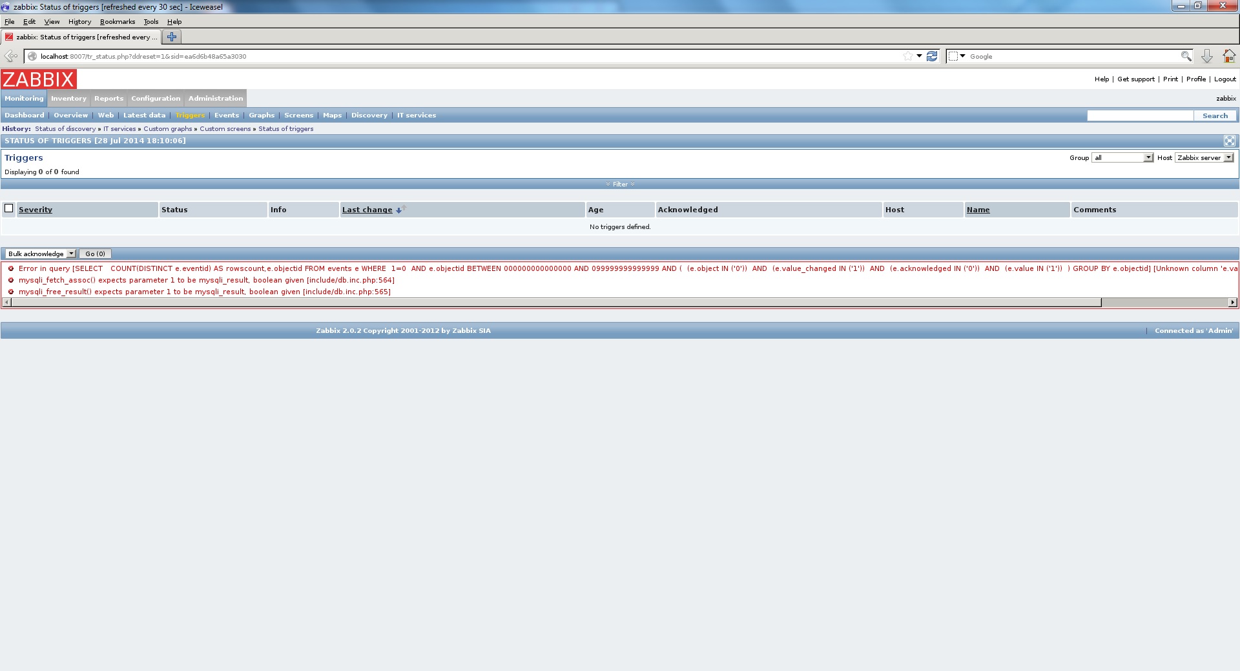1240x671 pixels.
Task: Click the Go (0) button
Action: pos(95,254)
